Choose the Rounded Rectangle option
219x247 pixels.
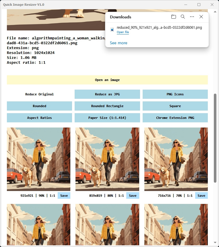click(107, 106)
